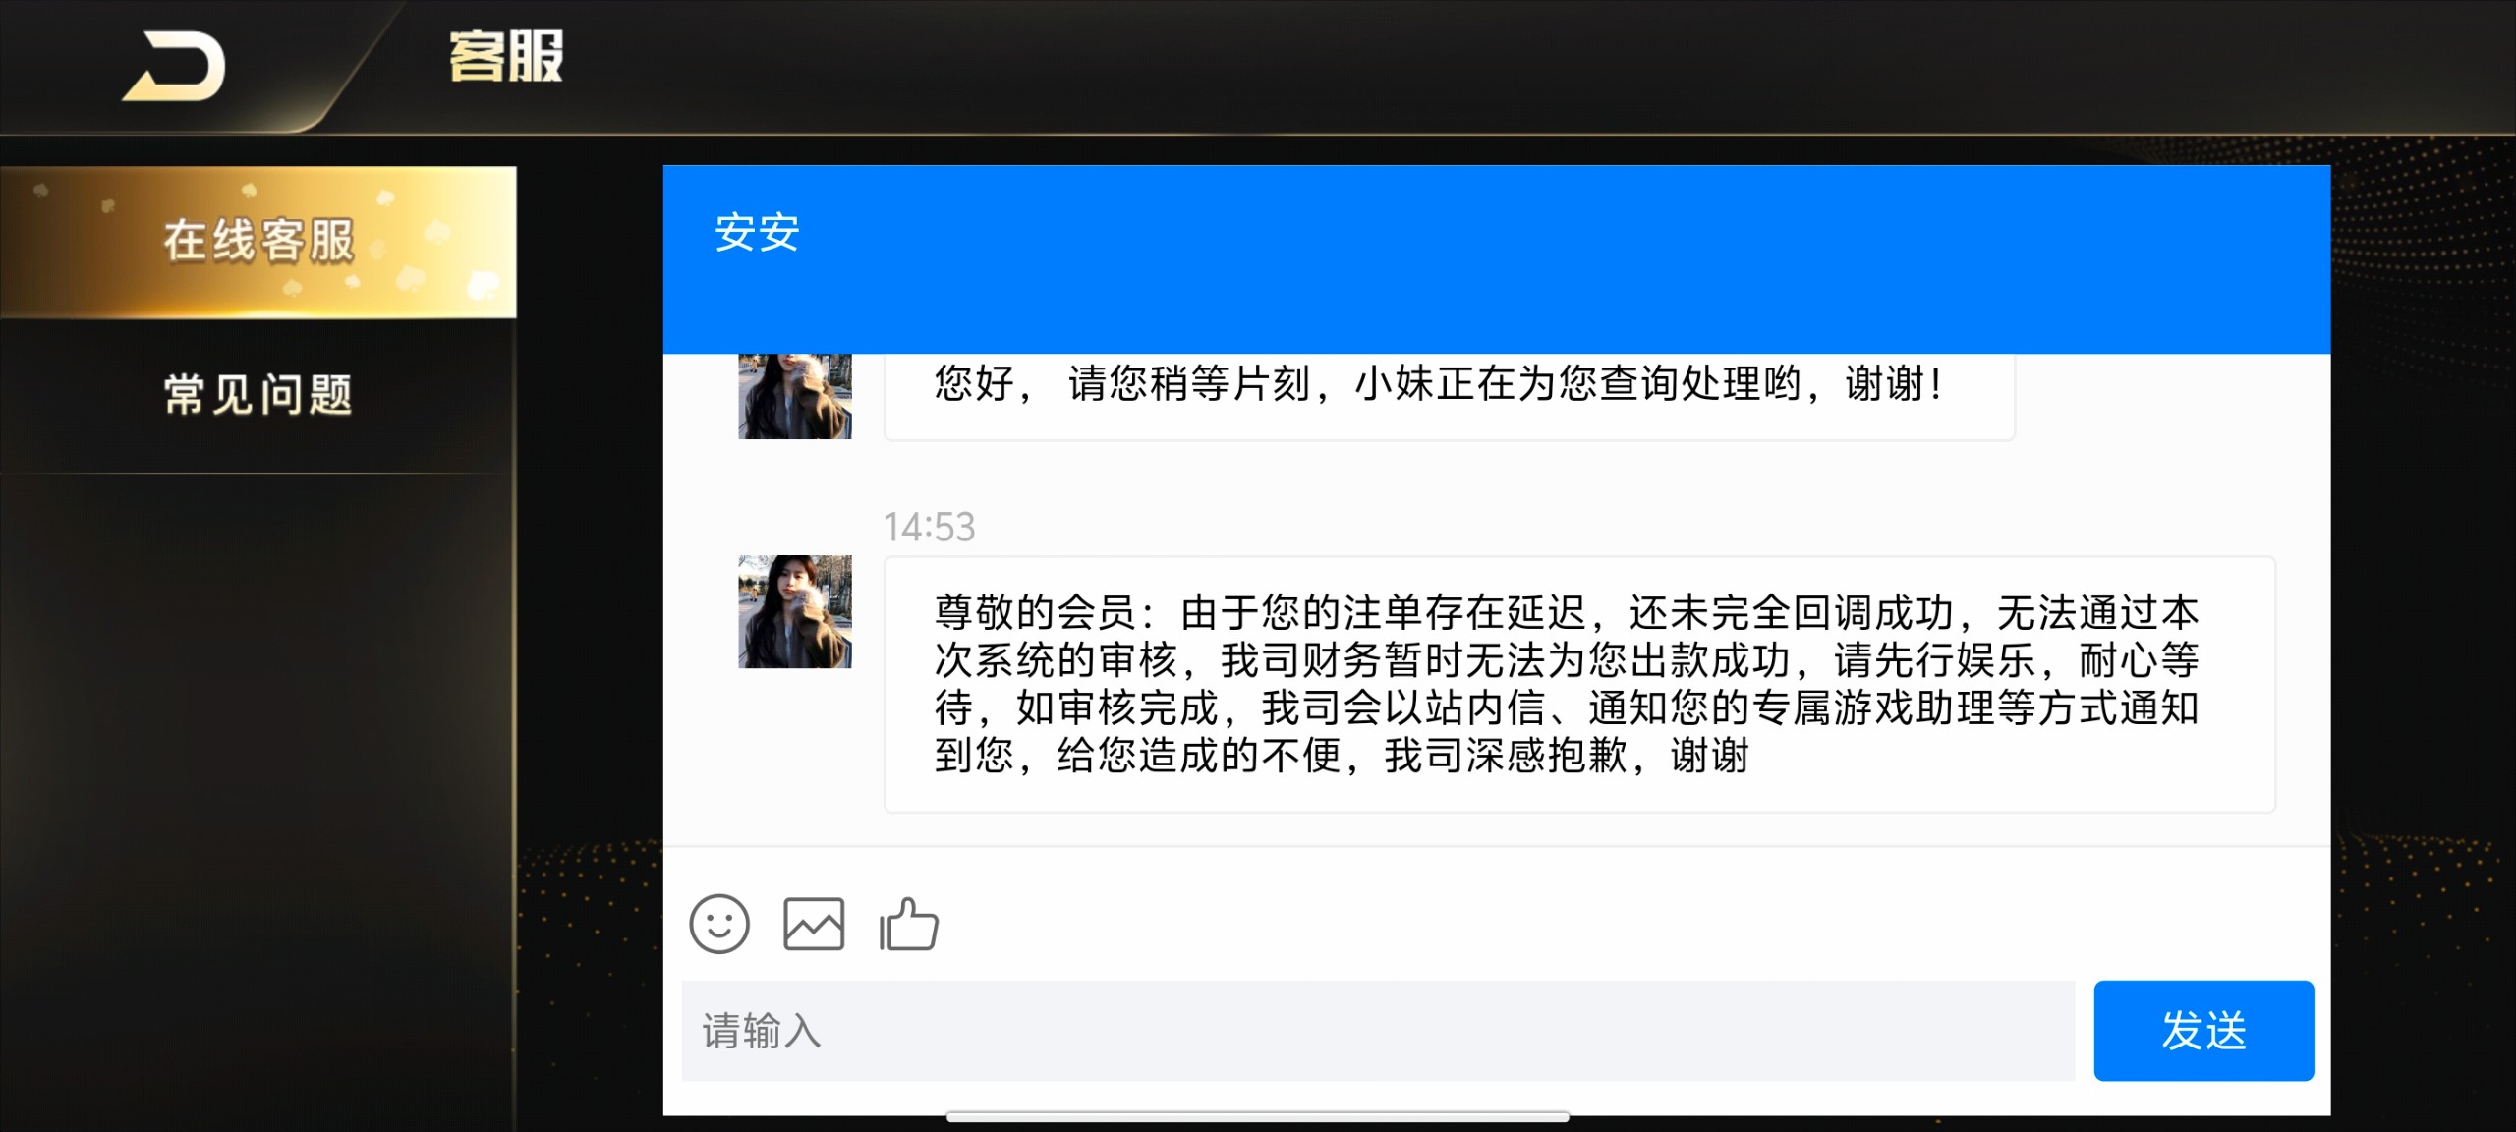Screen dimensions: 2516x1132
Task: Select the 在线客服 tab
Action: (x=258, y=242)
